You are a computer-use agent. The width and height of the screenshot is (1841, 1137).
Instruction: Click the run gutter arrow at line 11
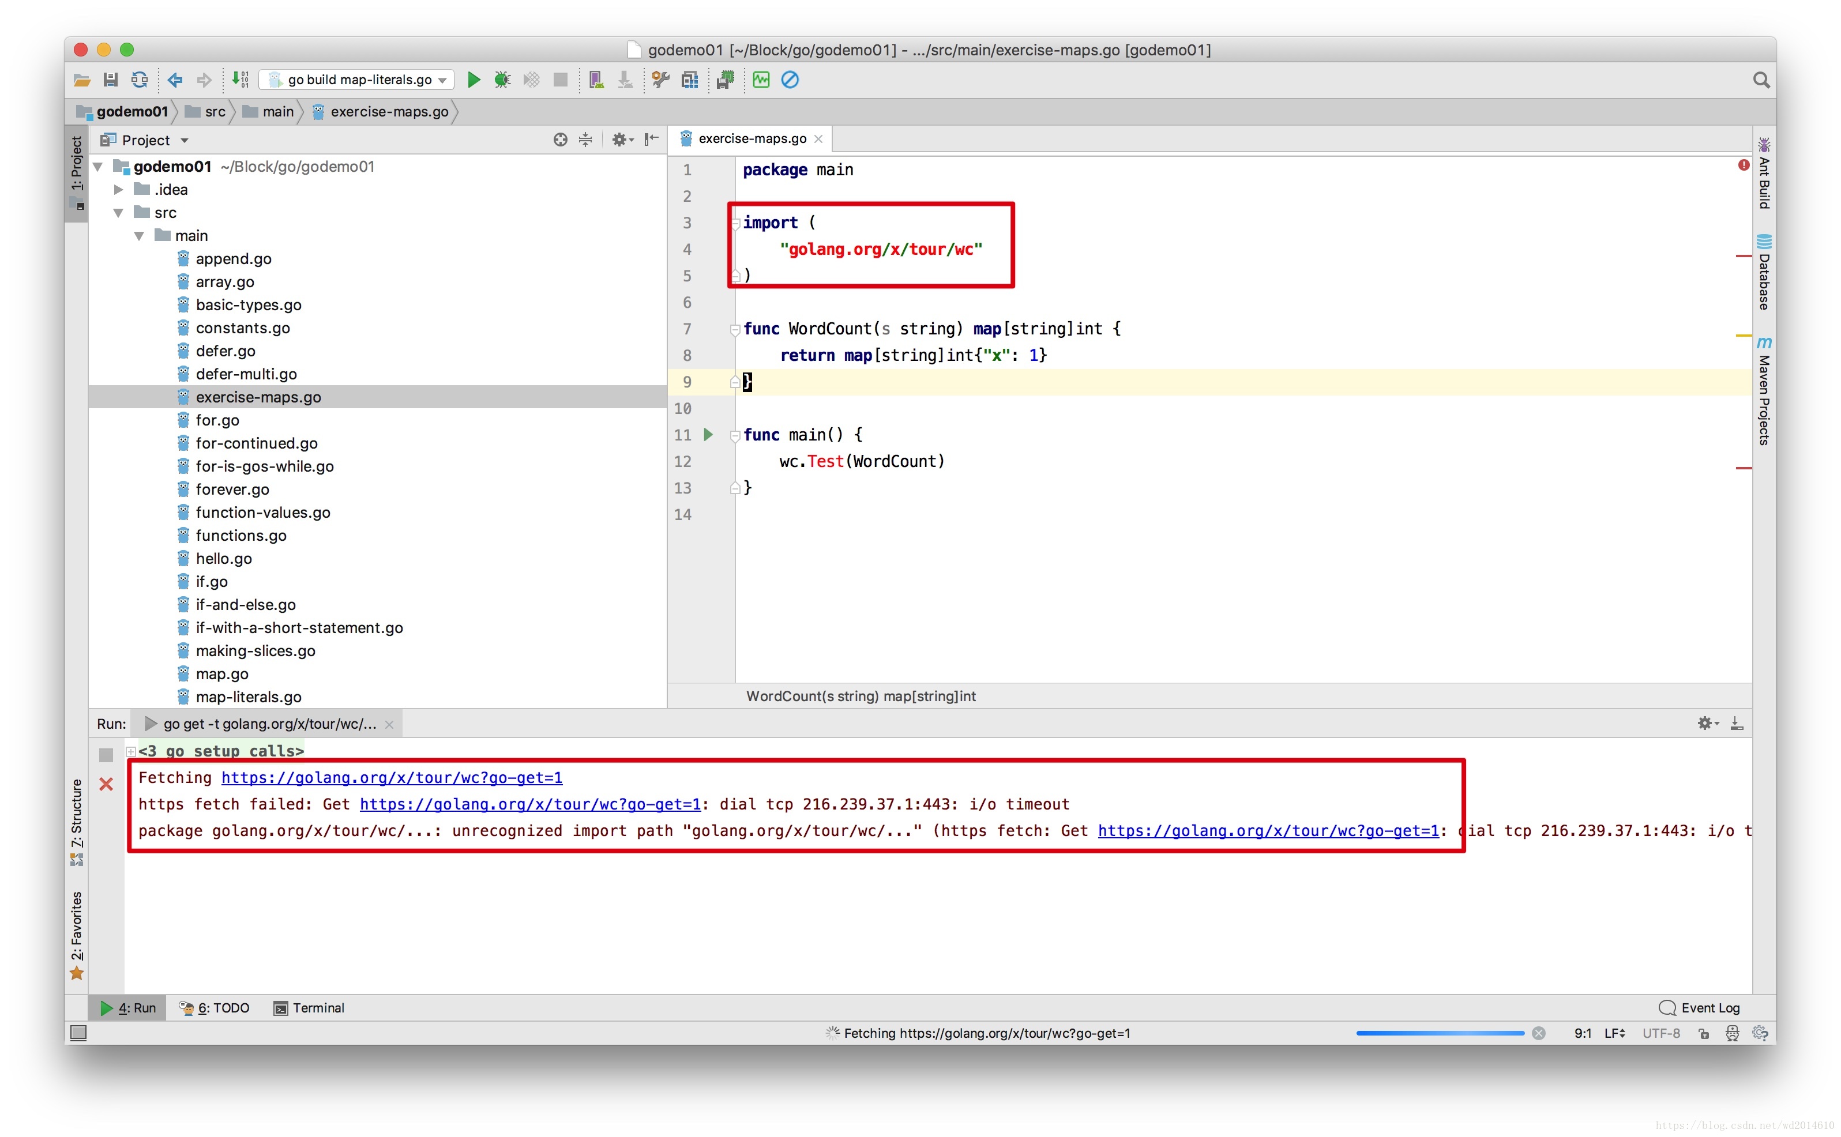tap(708, 435)
